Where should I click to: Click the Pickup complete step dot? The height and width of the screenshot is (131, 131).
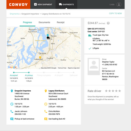point(44,73)
